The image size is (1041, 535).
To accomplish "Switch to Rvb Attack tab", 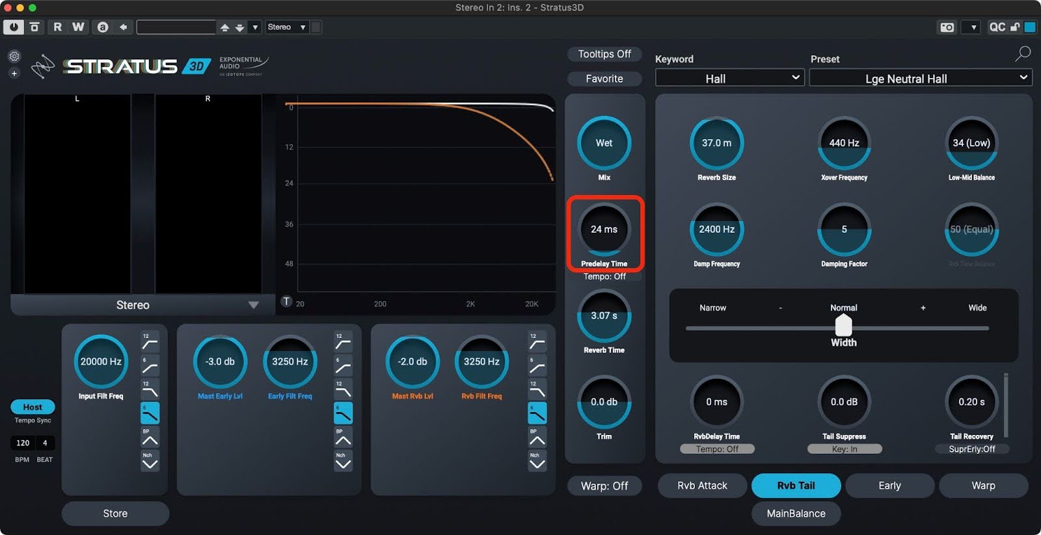I will click(x=702, y=486).
